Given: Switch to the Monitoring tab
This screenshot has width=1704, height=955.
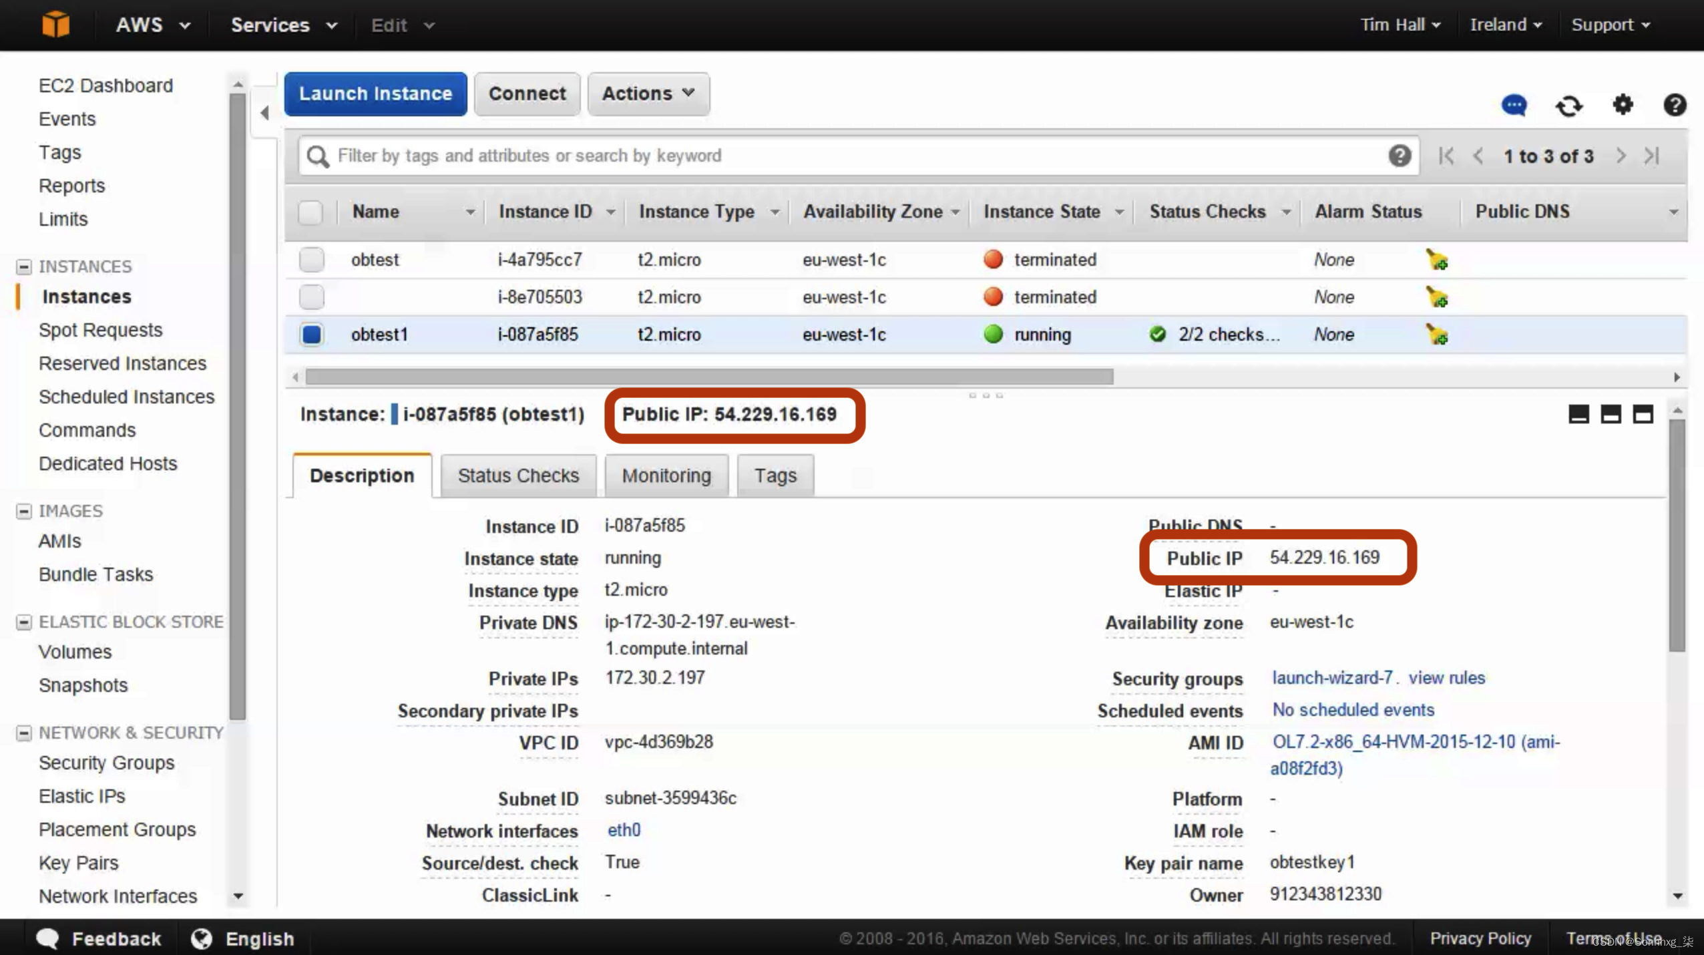Looking at the screenshot, I should (666, 475).
